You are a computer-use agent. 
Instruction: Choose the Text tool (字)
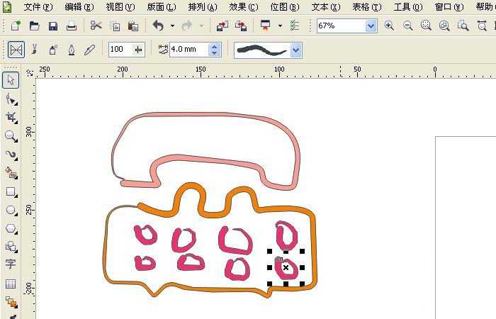(11, 264)
